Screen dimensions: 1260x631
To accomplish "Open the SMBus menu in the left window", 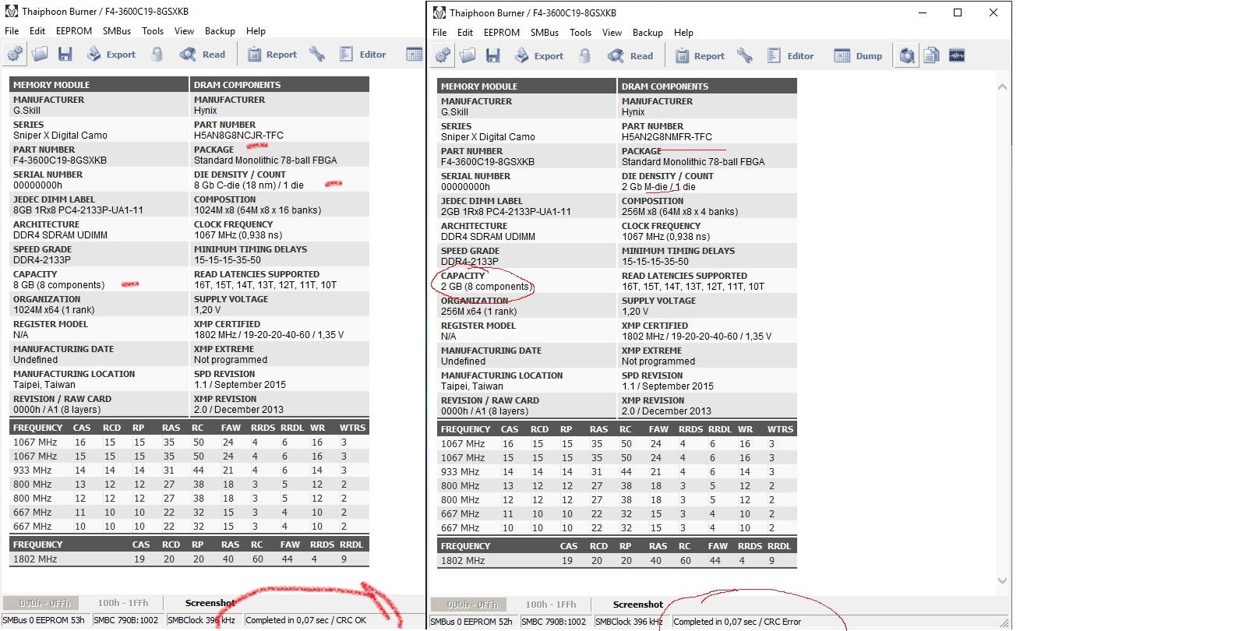I will click(x=117, y=31).
